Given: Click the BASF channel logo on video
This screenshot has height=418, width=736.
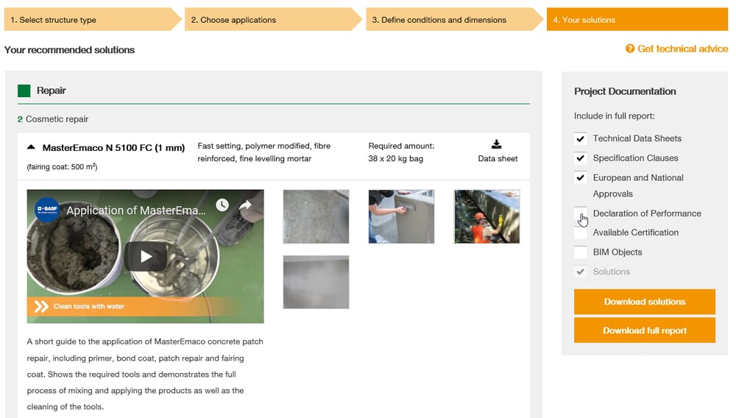Looking at the screenshot, I should coord(47,209).
